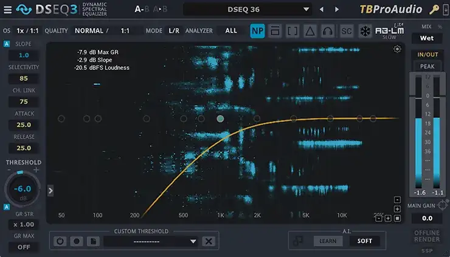The height and width of the screenshot is (257, 450).
Task: Click the horizontal zoom in plus icon
Action: 388,219
